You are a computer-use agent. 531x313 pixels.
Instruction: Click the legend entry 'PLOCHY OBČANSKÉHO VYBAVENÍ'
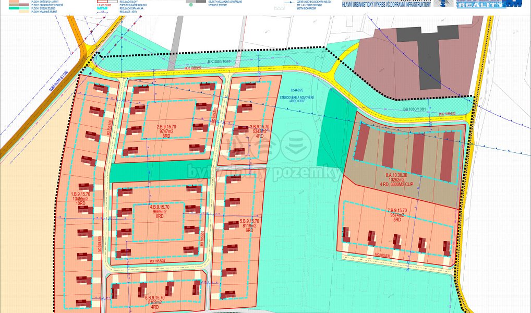pyautogui.click(x=47, y=5)
